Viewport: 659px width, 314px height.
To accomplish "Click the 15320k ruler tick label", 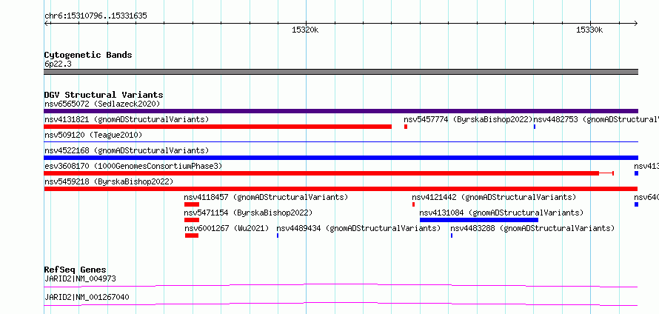I will pos(305,30).
